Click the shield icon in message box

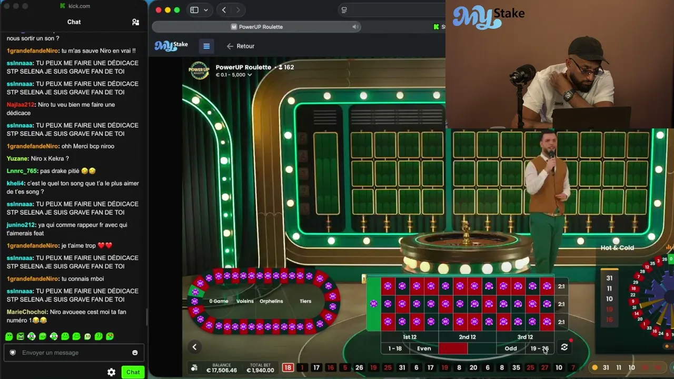[13, 353]
